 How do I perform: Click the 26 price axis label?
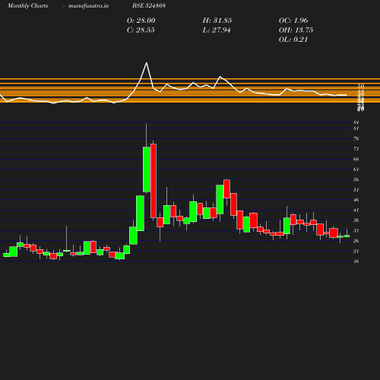point(356,241)
